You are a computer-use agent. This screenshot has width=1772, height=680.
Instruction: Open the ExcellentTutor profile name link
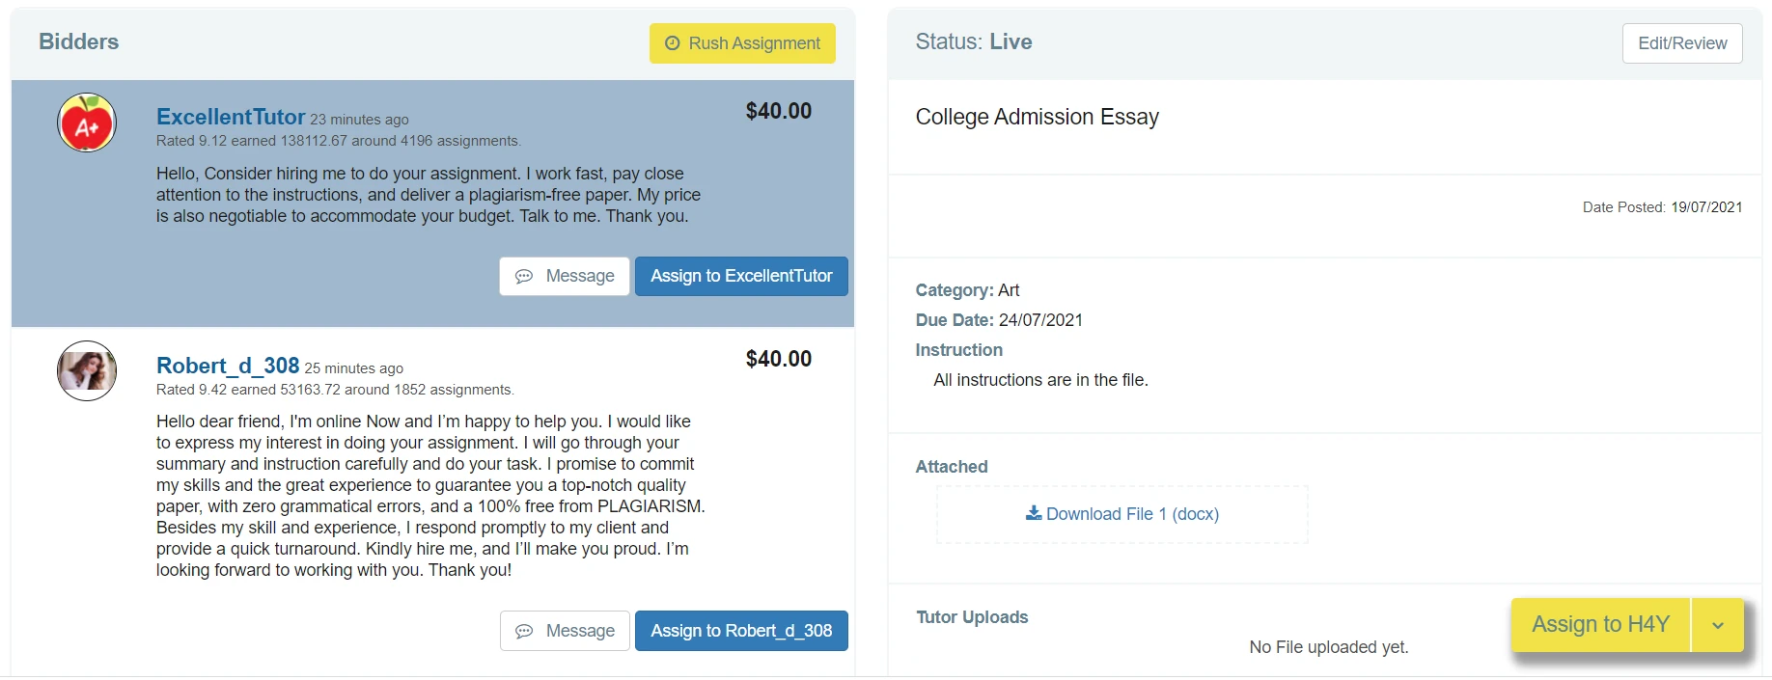point(231,117)
